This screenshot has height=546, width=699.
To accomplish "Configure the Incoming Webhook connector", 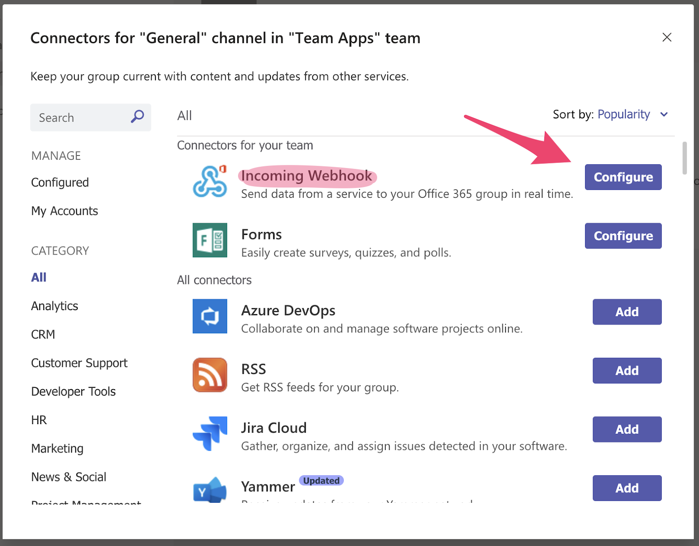I will [x=623, y=177].
